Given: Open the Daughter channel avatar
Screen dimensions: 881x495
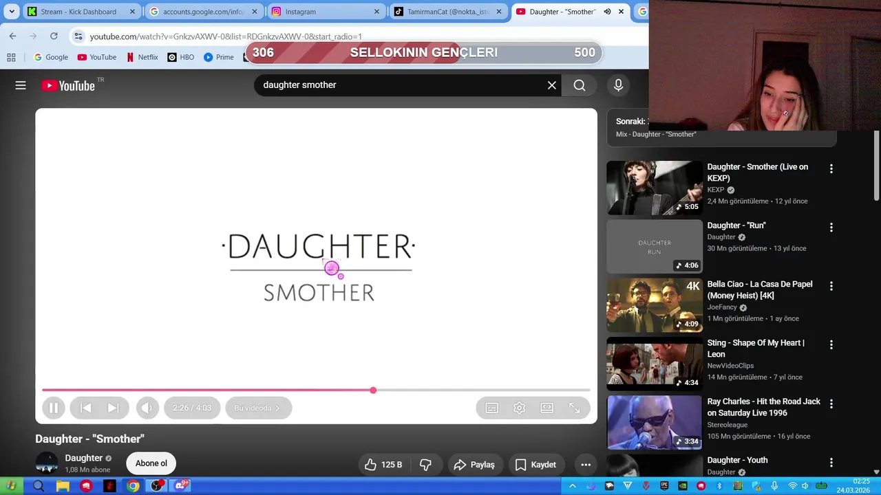Looking at the screenshot, I should [x=47, y=463].
